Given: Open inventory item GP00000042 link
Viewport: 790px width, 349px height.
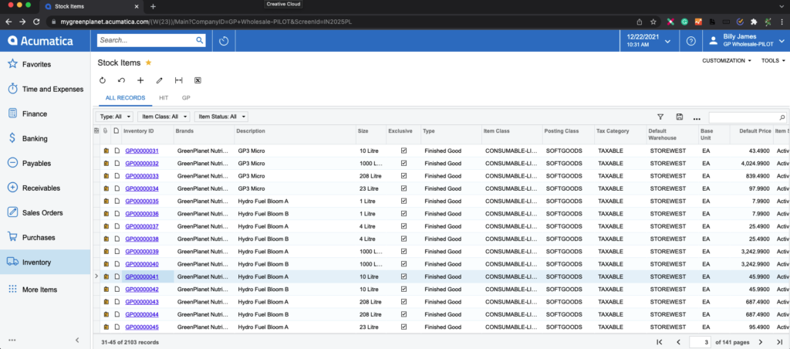Looking at the screenshot, I should click(142, 290).
